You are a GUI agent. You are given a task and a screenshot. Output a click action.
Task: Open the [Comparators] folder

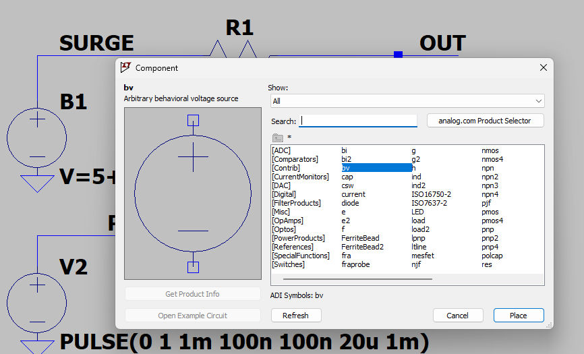[295, 159]
